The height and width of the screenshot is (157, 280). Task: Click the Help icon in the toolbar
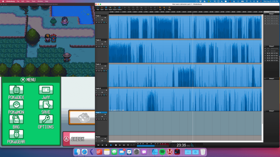pos(170,8)
